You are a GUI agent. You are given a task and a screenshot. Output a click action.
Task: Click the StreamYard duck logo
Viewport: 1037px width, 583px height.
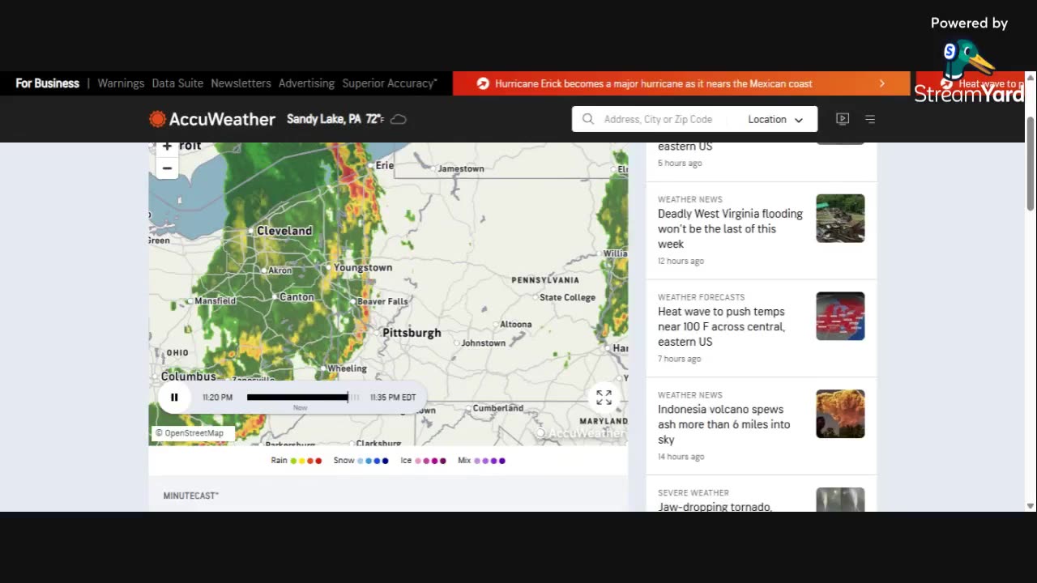968,61
